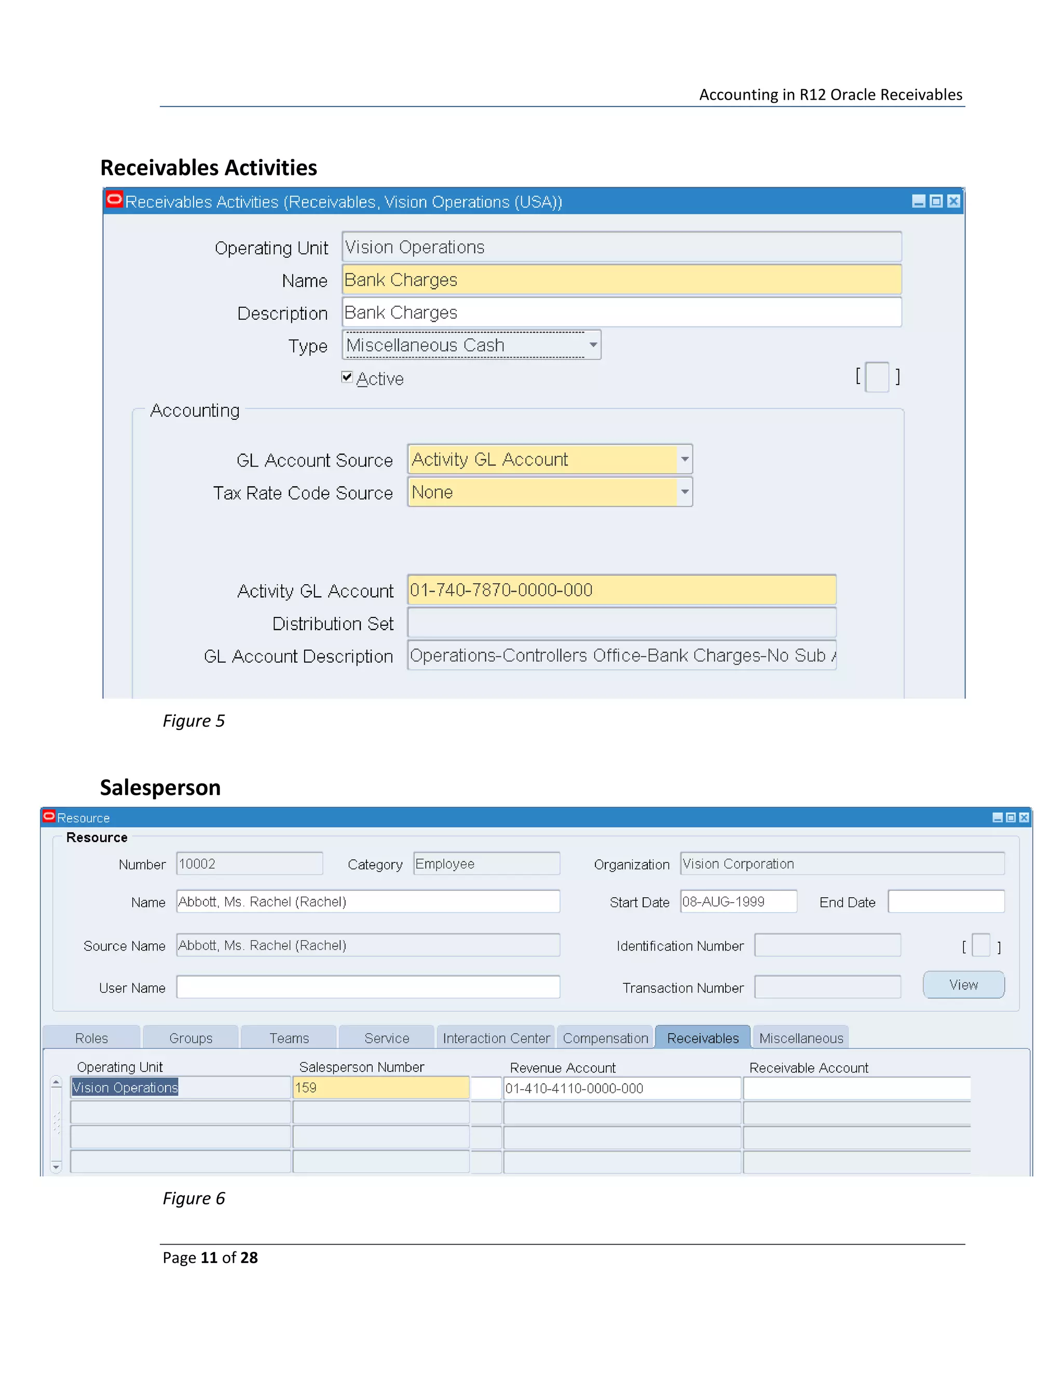Close the Receivables Activities window

[953, 201]
